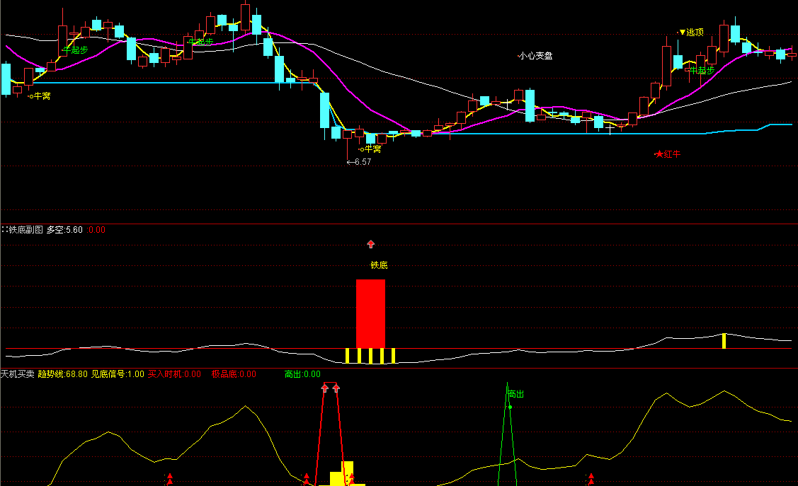Click the 铁底副图 indicator title
Screen dimensions: 798x486
click(x=26, y=230)
